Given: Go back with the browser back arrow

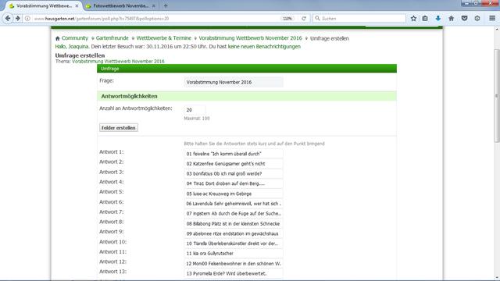Looking at the screenshot, I should tap(8, 19).
